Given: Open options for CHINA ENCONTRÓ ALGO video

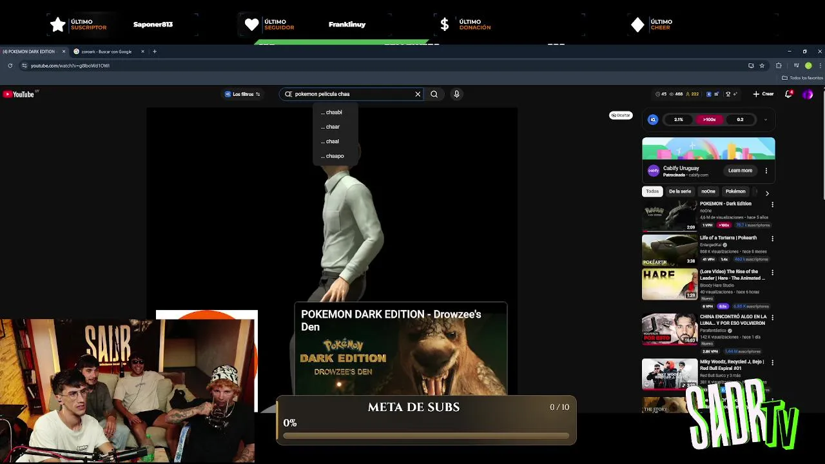Looking at the screenshot, I should [x=772, y=318].
